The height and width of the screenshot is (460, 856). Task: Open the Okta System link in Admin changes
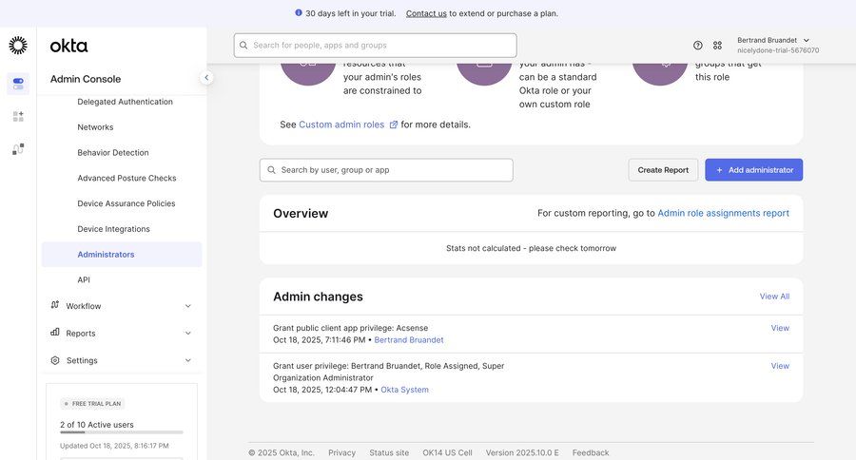coord(404,390)
